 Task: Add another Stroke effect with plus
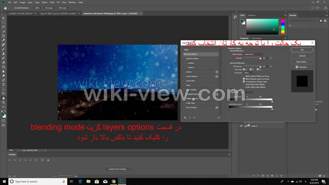[217, 72]
